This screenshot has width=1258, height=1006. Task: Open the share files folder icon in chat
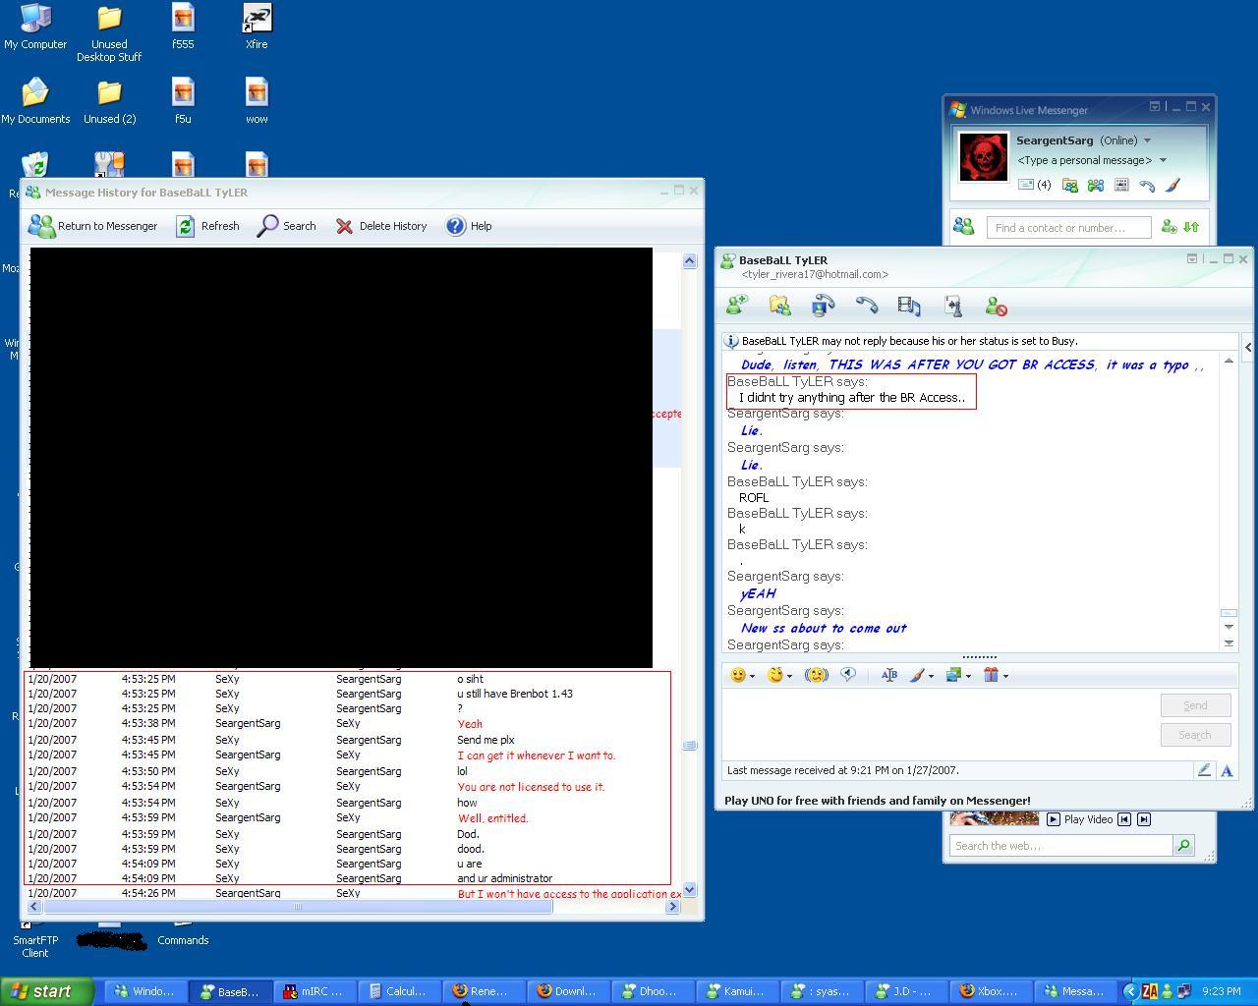779,307
